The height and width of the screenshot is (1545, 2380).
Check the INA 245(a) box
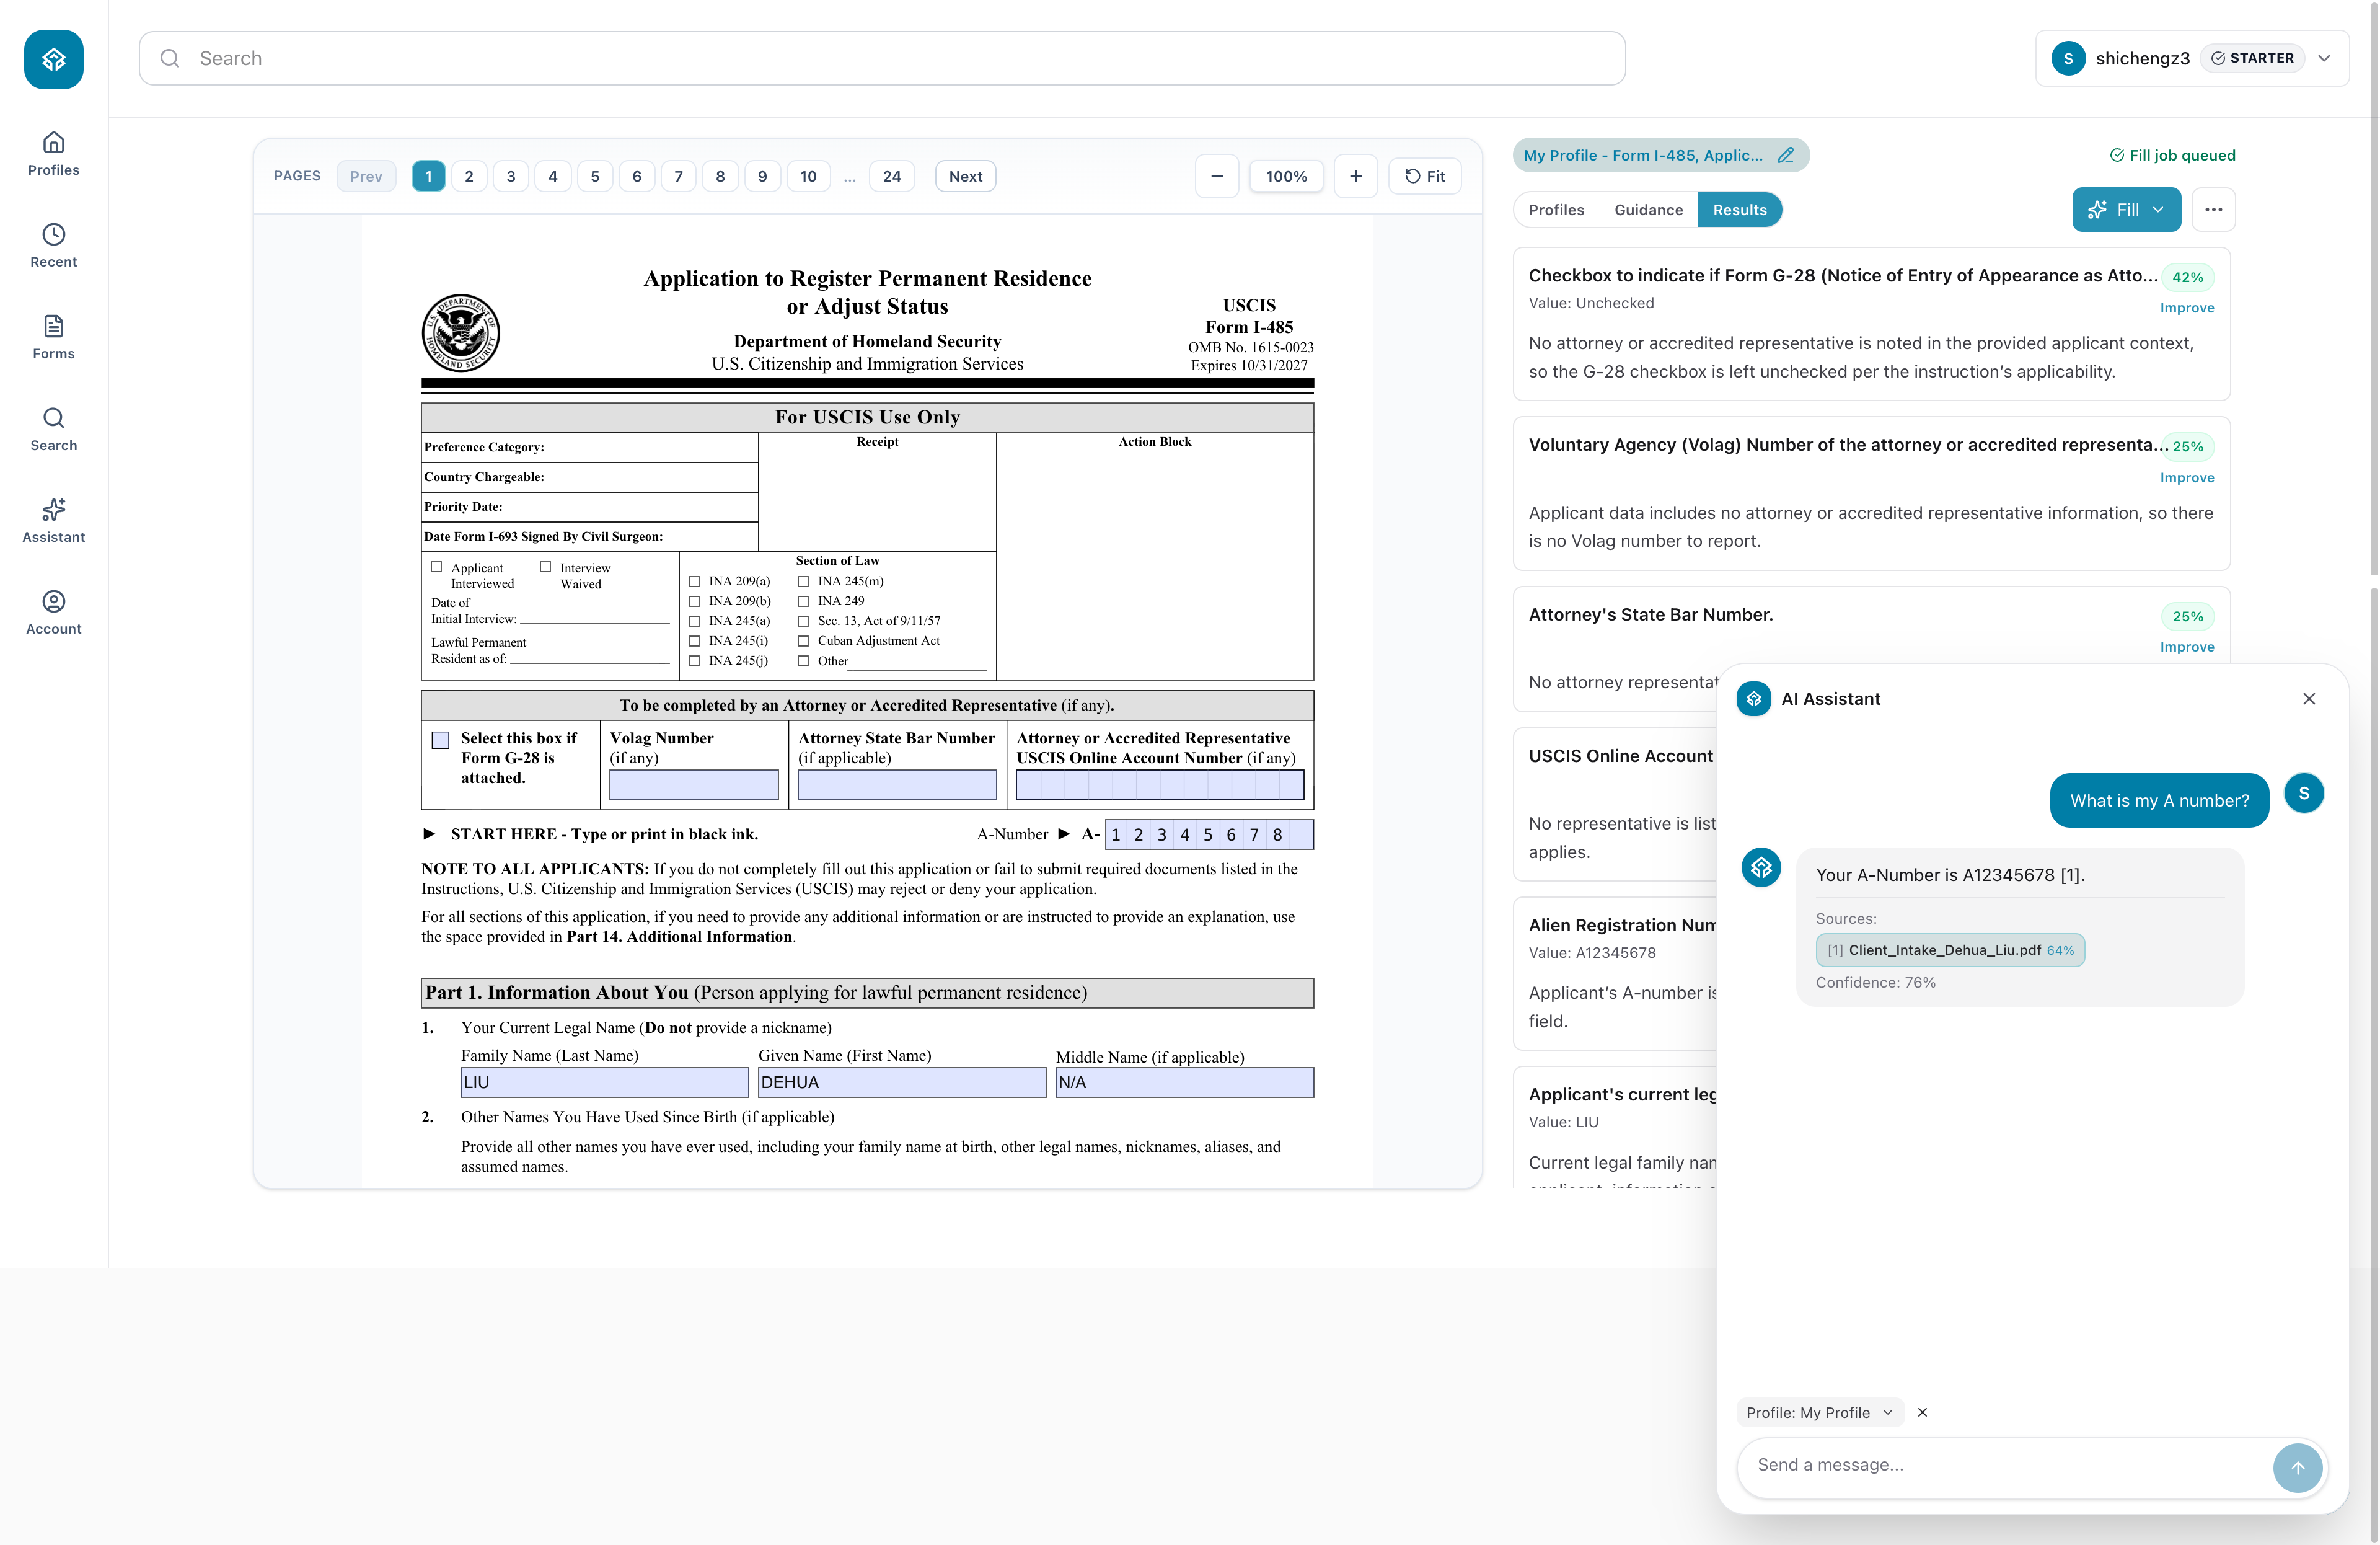coord(694,621)
